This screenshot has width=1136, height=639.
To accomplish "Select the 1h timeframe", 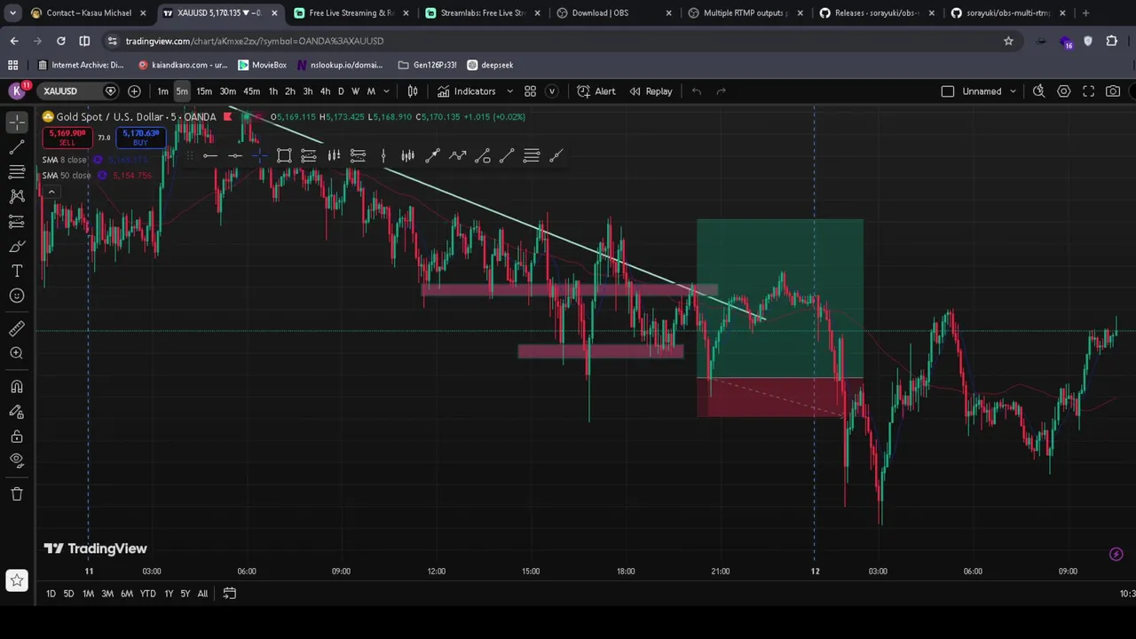I will (272, 91).
